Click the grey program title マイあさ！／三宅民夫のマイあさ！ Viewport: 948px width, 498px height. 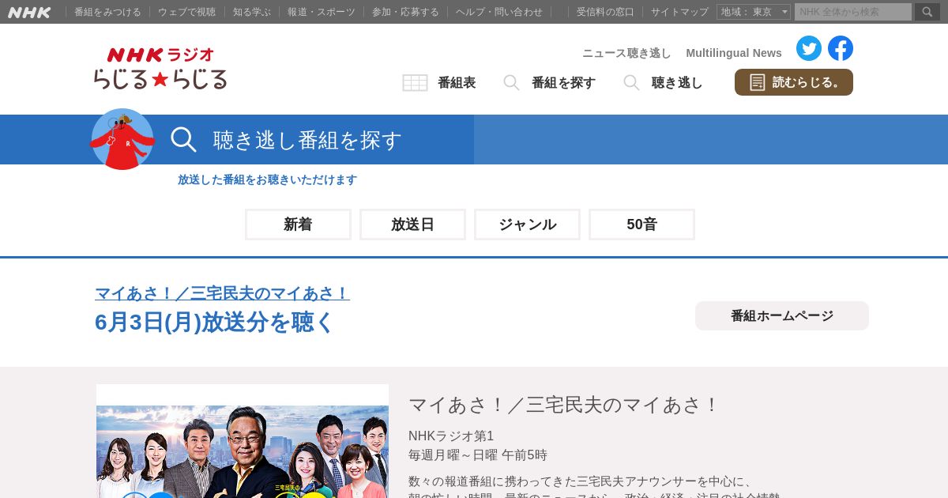click(x=564, y=405)
